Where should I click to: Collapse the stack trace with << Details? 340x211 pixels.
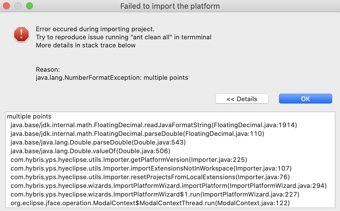(x=242, y=99)
